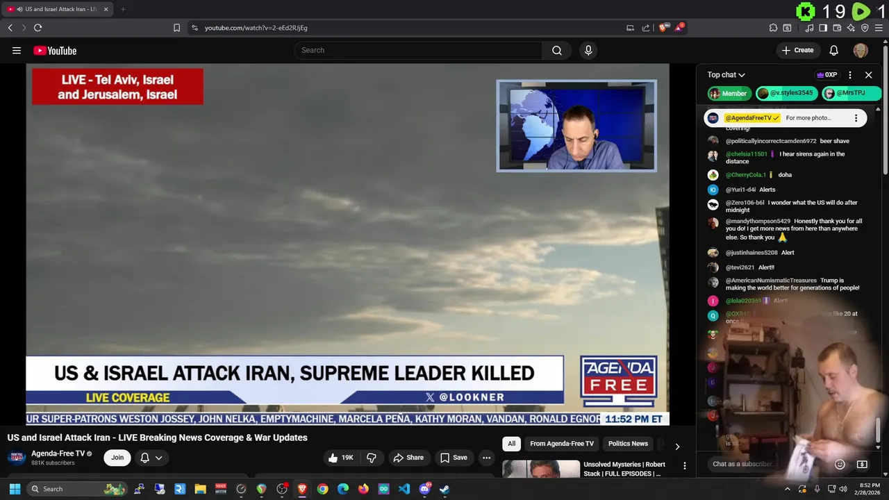Click the share page icon in address bar

coord(646,28)
